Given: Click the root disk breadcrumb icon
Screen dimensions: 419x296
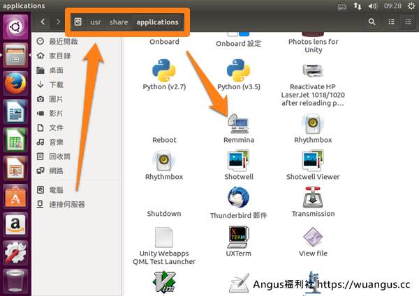Looking at the screenshot, I should (78, 22).
